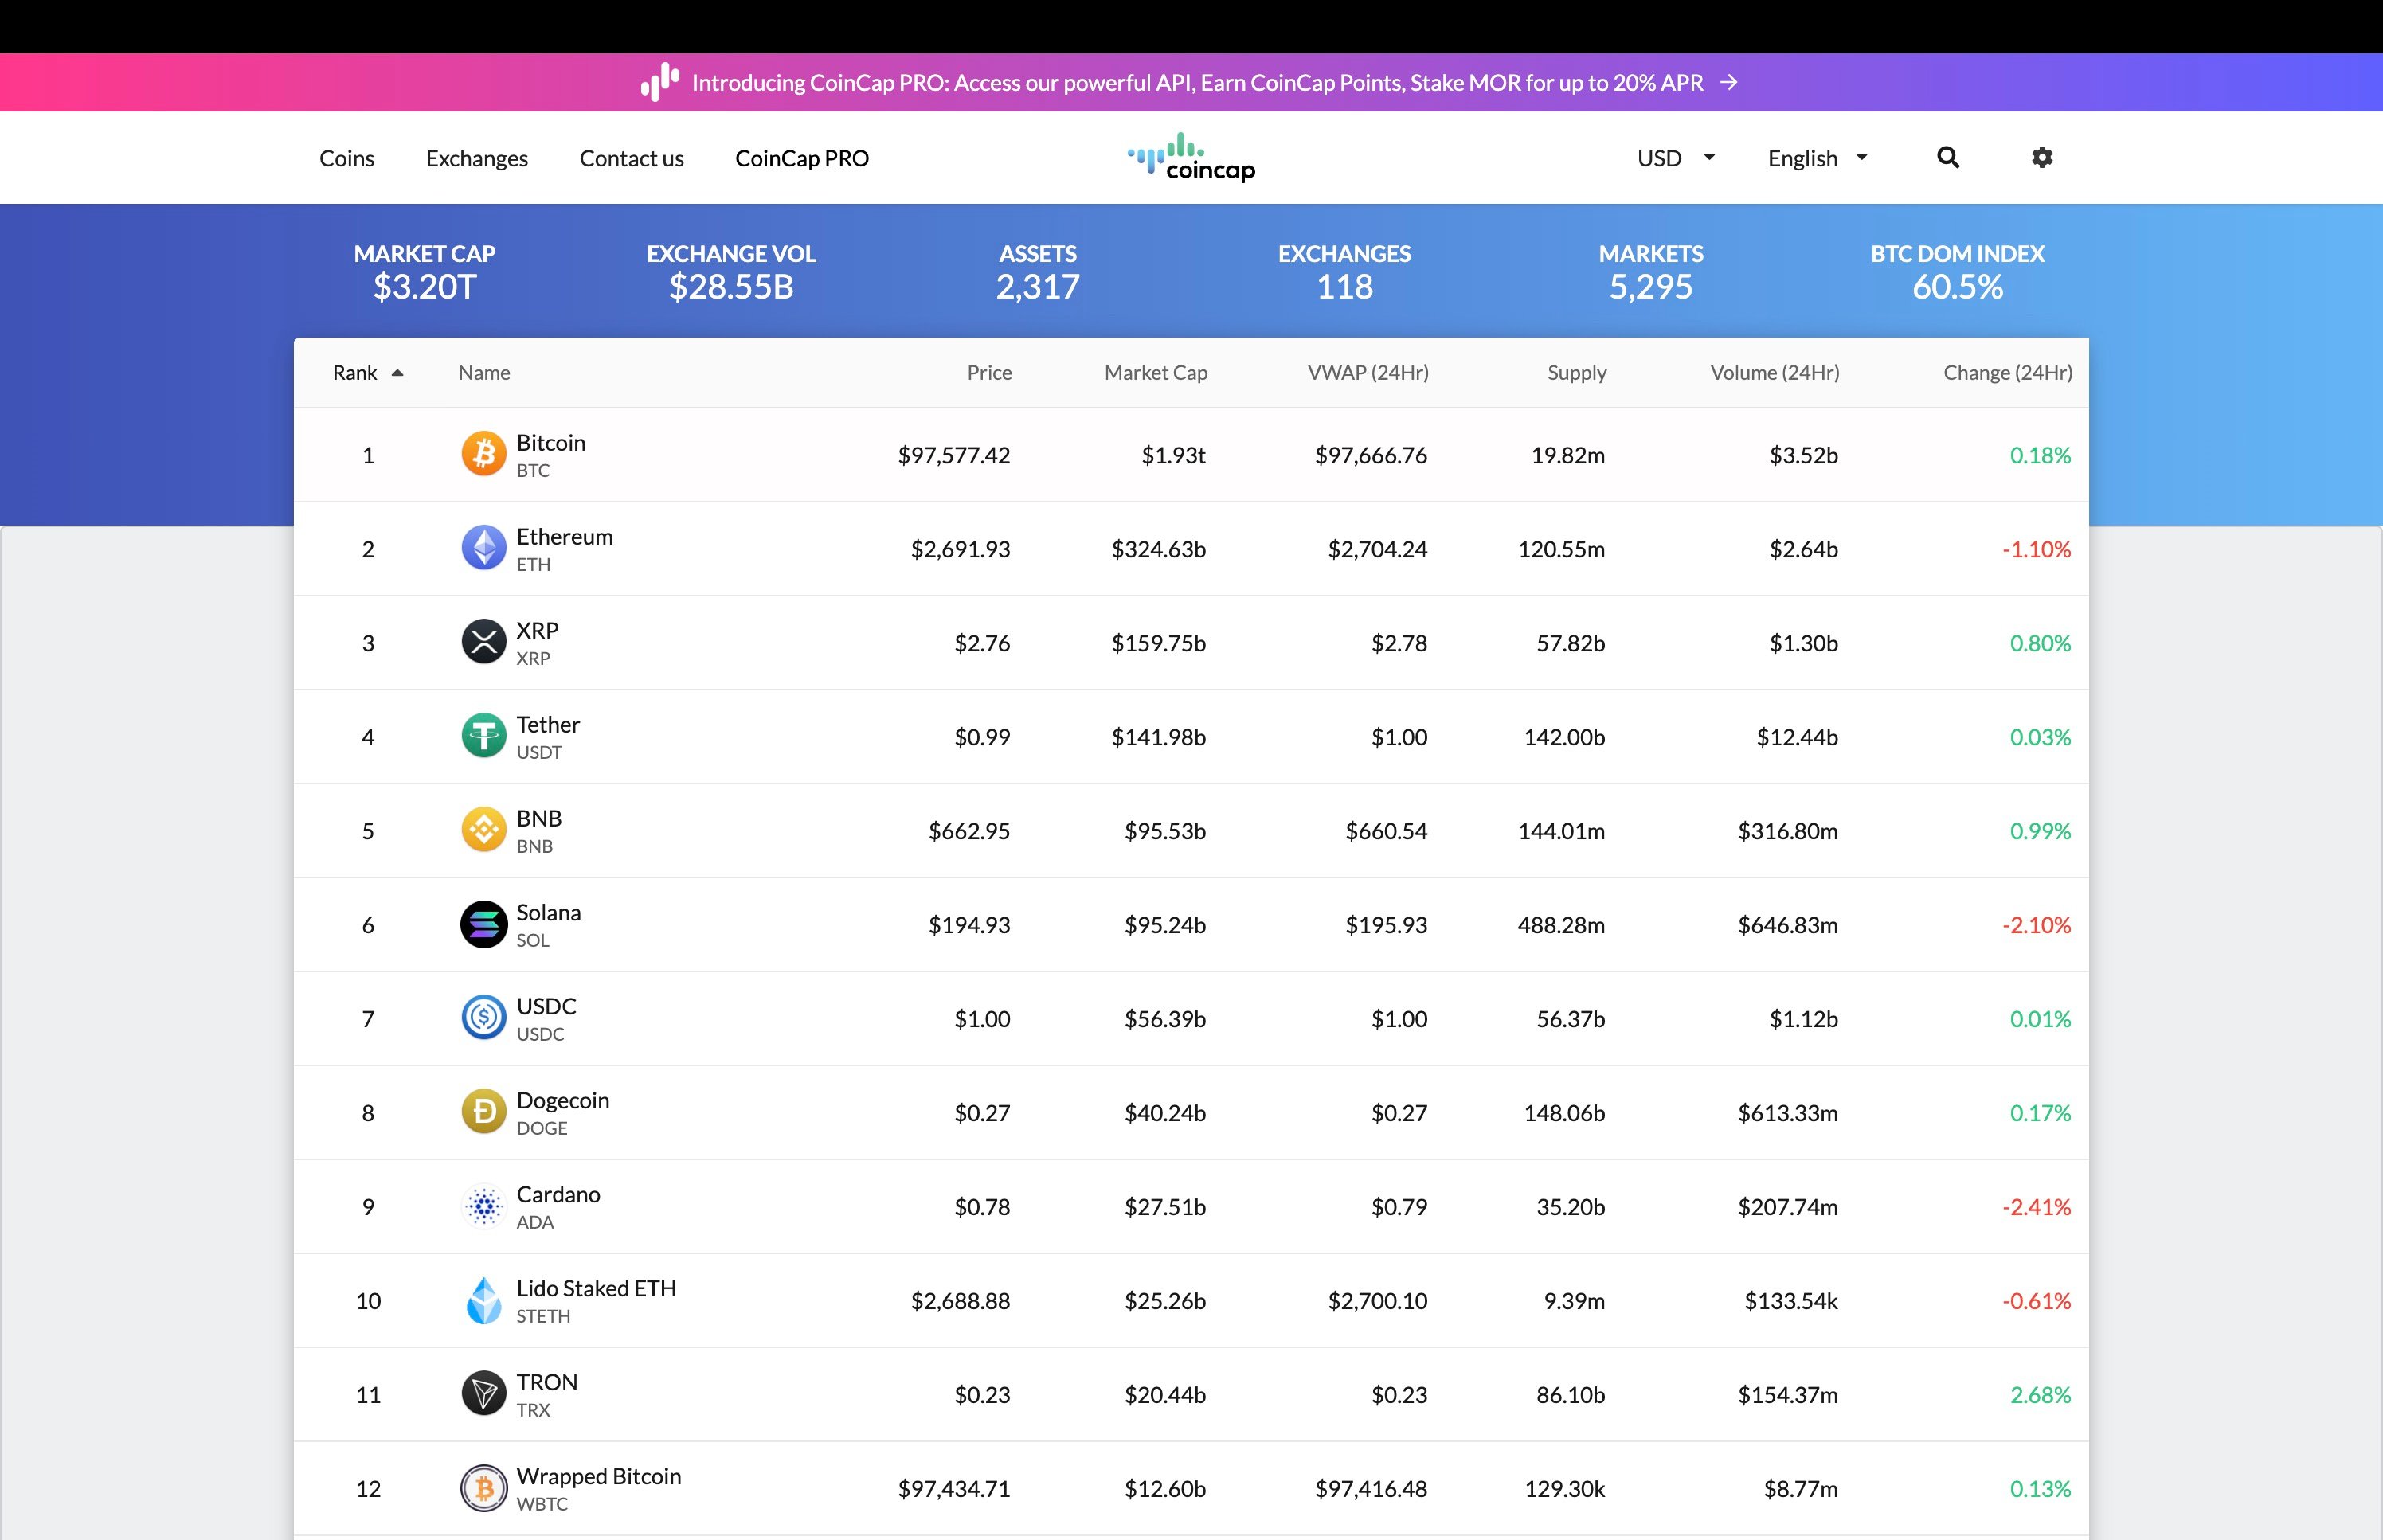Click Cardano change value -2.41%
2383x1540 pixels.
(x=2036, y=1207)
